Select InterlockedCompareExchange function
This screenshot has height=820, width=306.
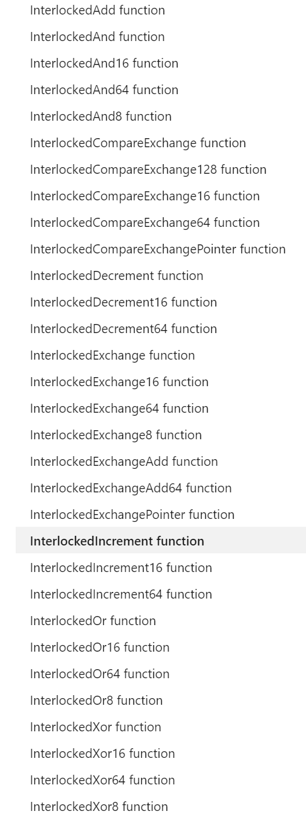(138, 143)
